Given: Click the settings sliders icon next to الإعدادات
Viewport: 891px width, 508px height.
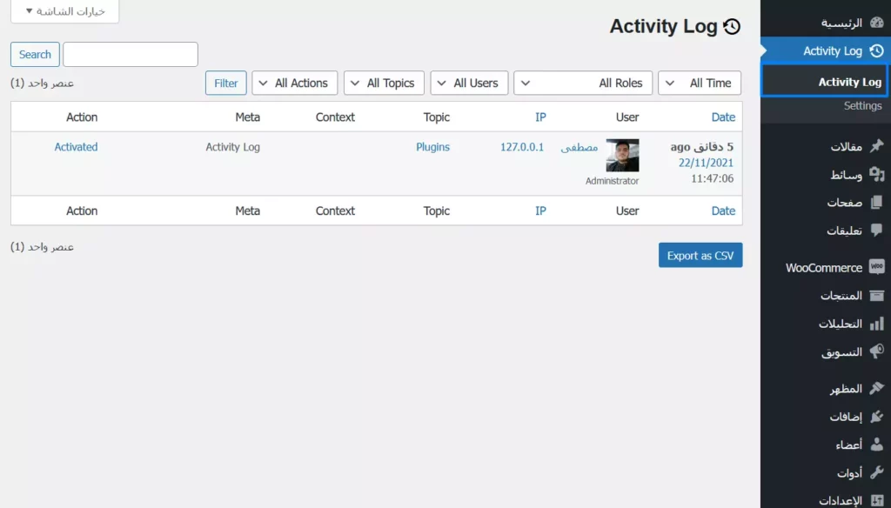Looking at the screenshot, I should 877,501.
